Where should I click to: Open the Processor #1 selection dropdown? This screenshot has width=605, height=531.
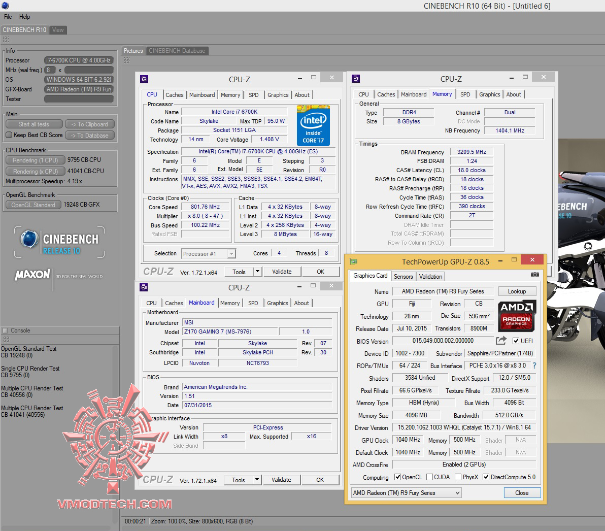(209, 254)
